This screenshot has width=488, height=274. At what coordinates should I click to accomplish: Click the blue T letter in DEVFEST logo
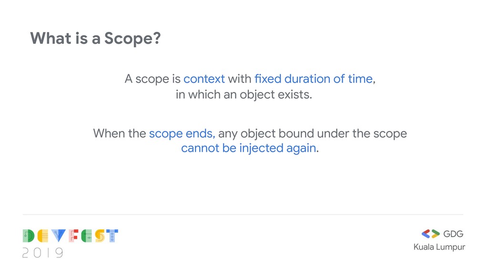[112, 236]
